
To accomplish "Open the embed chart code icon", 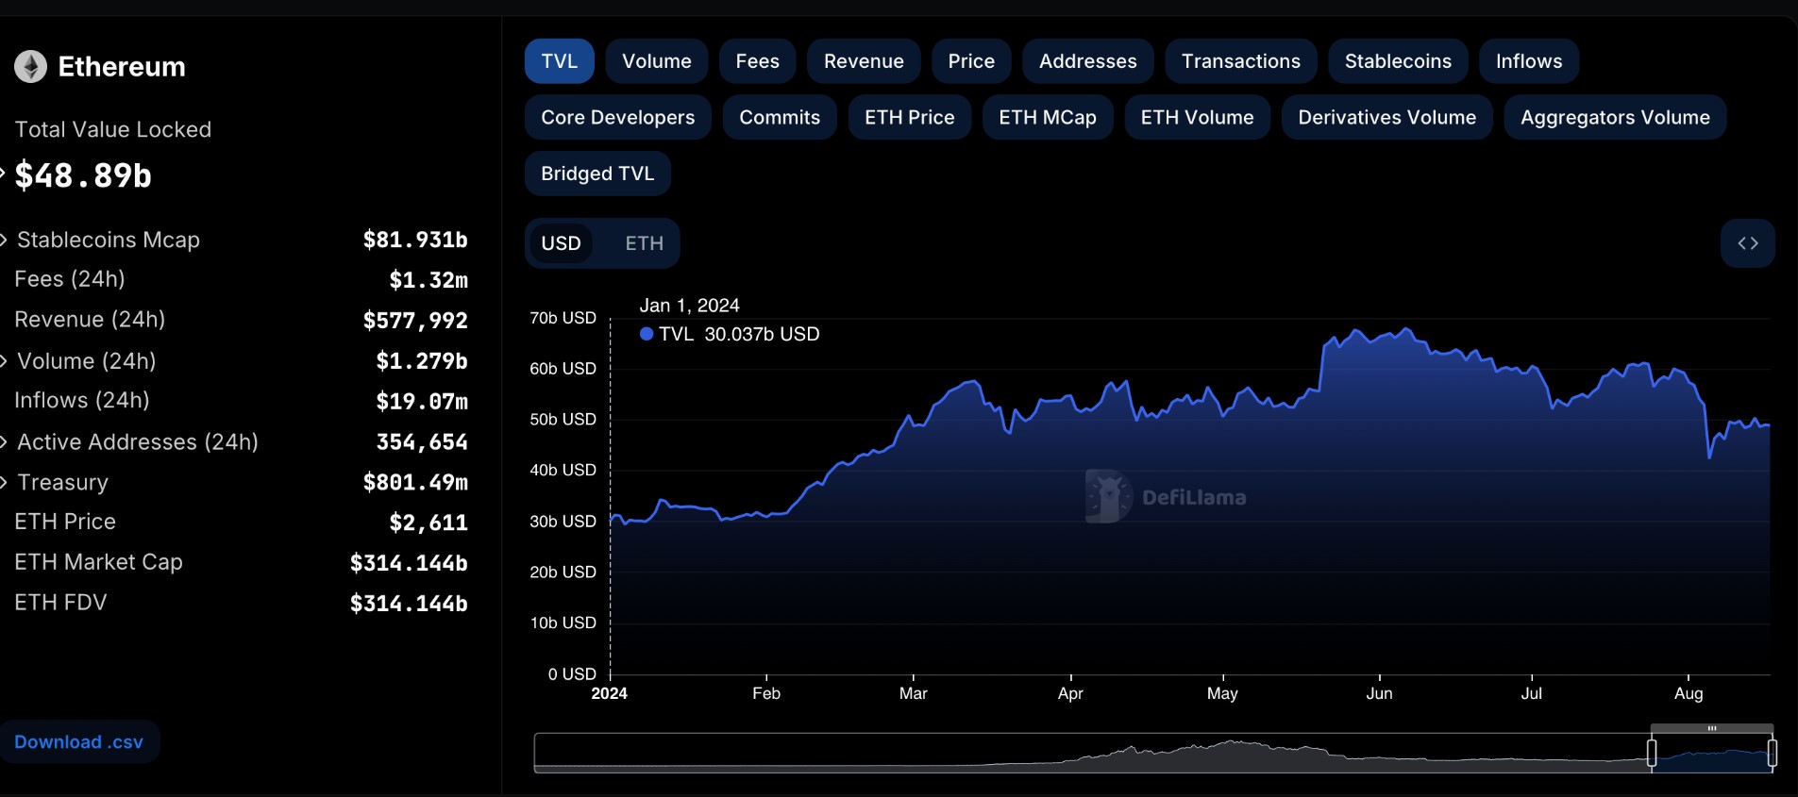I will (x=1748, y=243).
